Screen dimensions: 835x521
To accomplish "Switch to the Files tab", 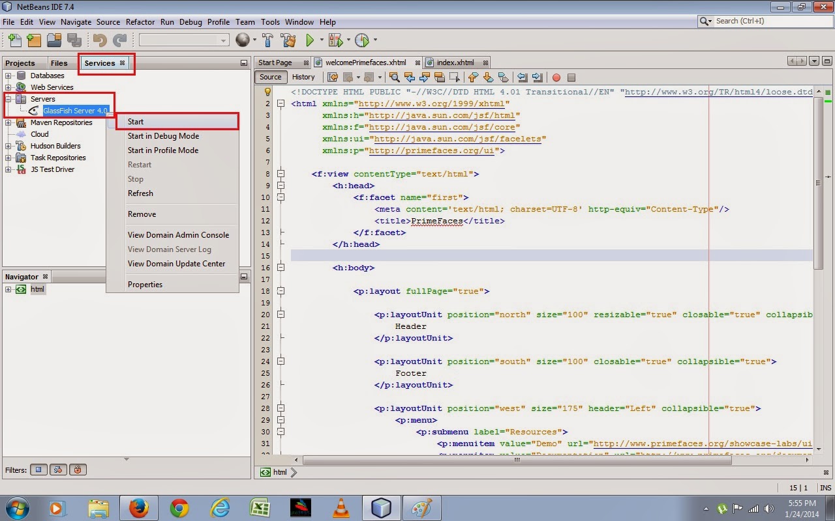I will (x=59, y=63).
